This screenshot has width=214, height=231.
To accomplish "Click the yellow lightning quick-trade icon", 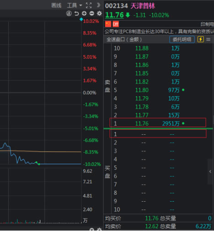I will 201,39.
